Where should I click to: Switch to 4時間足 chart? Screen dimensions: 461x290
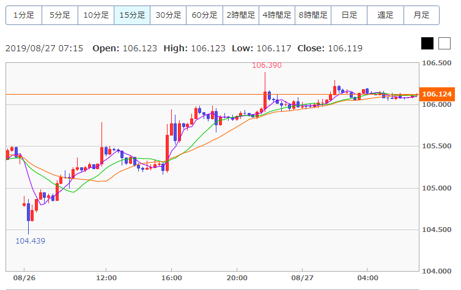[277, 15]
